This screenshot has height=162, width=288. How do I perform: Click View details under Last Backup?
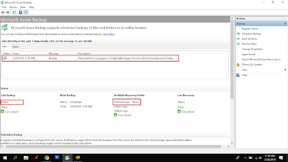(11, 112)
